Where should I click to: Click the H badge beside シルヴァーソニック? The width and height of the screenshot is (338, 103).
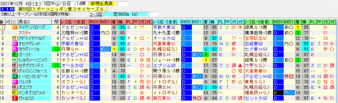pos(14,60)
